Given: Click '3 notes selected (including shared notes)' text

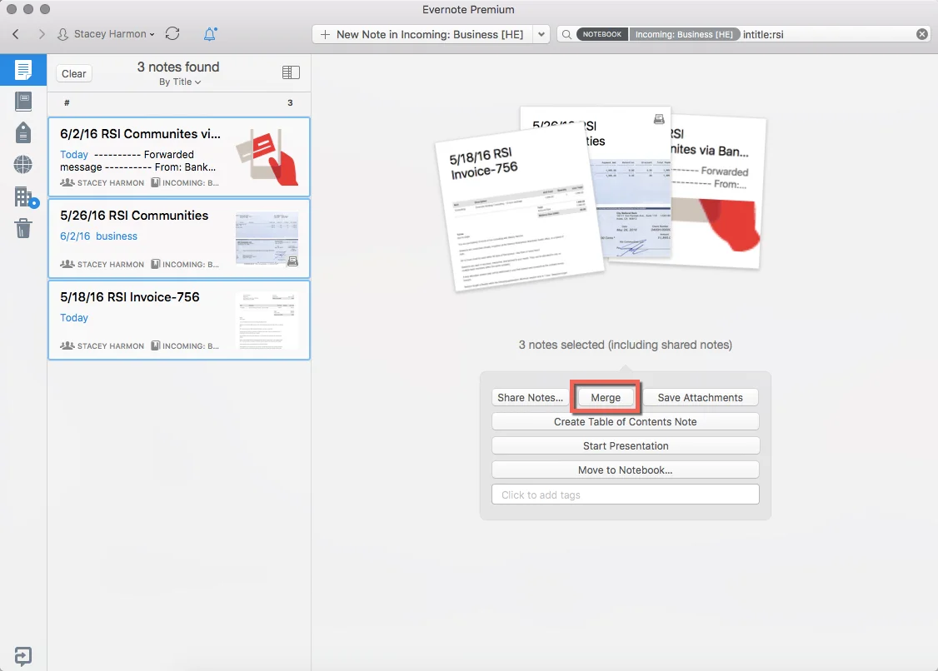Looking at the screenshot, I should (x=625, y=345).
